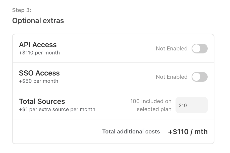Click the value 210 in the sources field
The image size is (230, 153).
pyautogui.click(x=183, y=105)
